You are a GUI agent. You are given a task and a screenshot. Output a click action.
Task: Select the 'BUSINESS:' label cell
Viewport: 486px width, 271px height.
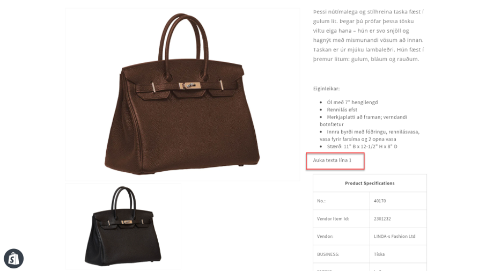tap(341, 254)
